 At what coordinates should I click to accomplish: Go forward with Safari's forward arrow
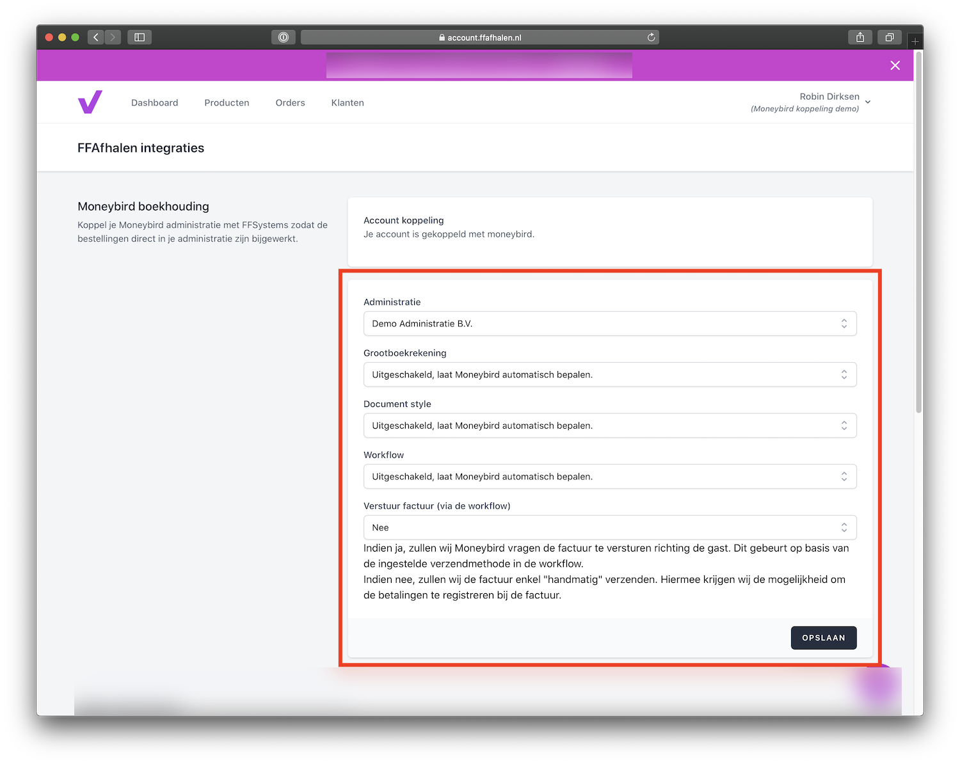(x=113, y=37)
